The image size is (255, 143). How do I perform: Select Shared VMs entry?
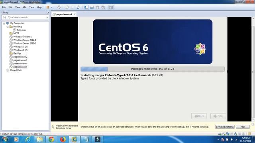[x=16, y=70]
